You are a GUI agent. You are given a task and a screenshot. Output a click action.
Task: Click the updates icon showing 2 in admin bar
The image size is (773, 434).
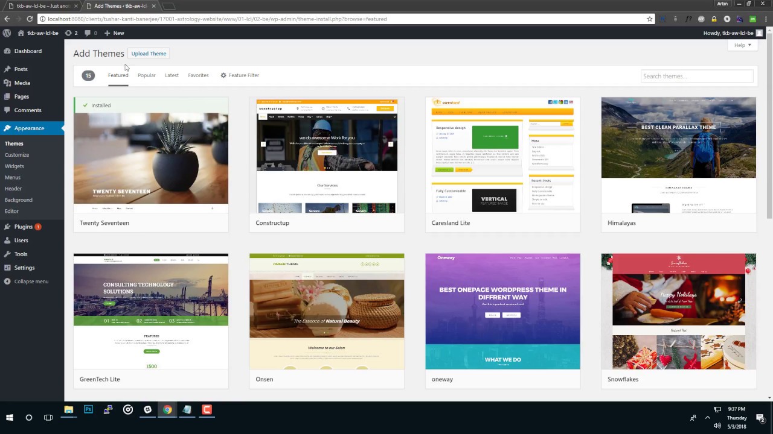[x=71, y=33]
